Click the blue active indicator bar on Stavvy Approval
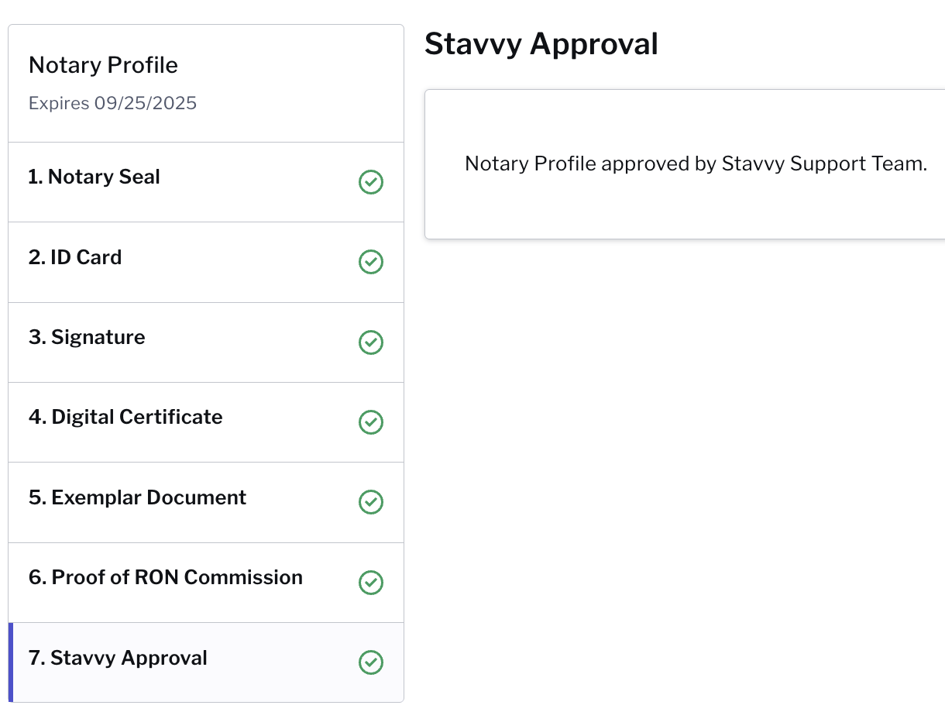 pyautogui.click(x=11, y=662)
